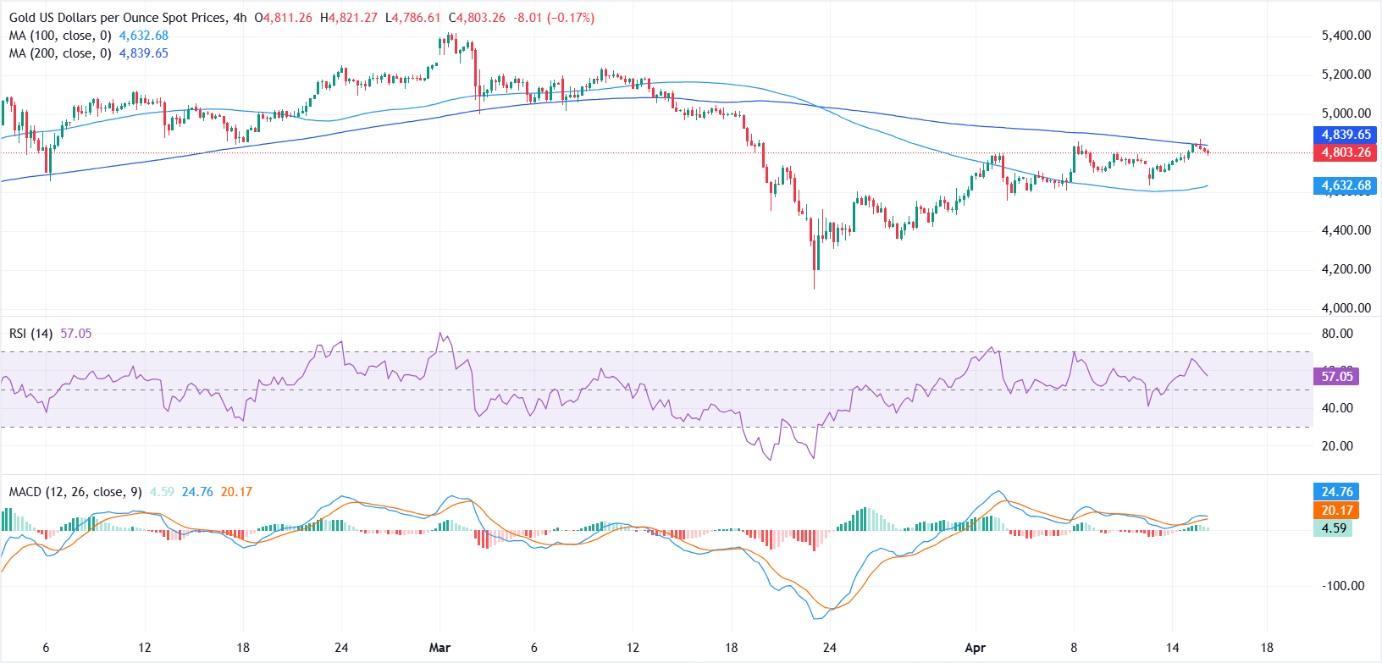
Task: Select the MA (100, close, 0) indicator label
Action: point(60,36)
